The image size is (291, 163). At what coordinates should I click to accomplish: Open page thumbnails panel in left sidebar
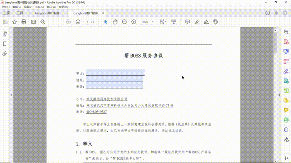coord(5,34)
